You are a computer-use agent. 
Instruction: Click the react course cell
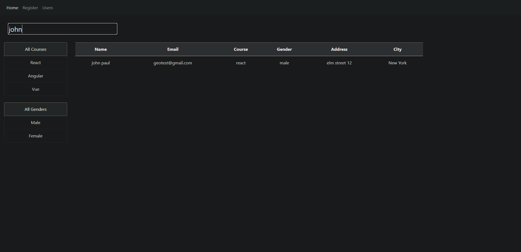pos(241,63)
